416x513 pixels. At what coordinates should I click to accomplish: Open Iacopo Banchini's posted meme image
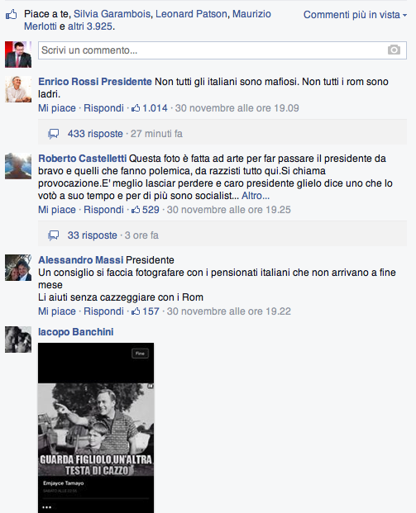point(96,428)
